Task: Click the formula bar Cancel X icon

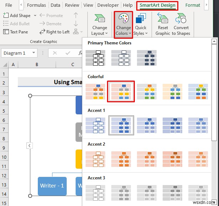Action: pos(55,53)
